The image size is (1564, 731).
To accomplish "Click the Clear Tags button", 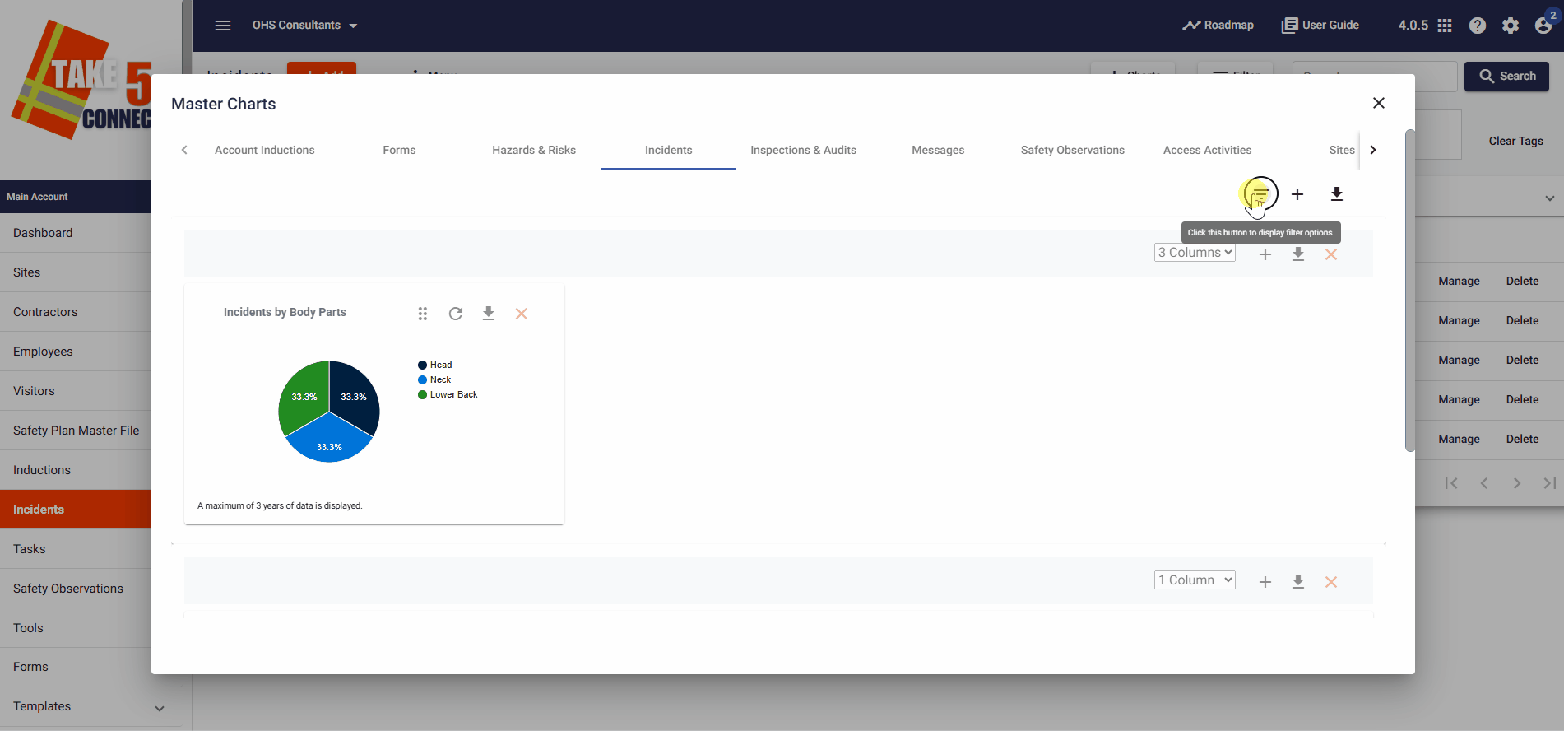I will (x=1516, y=141).
